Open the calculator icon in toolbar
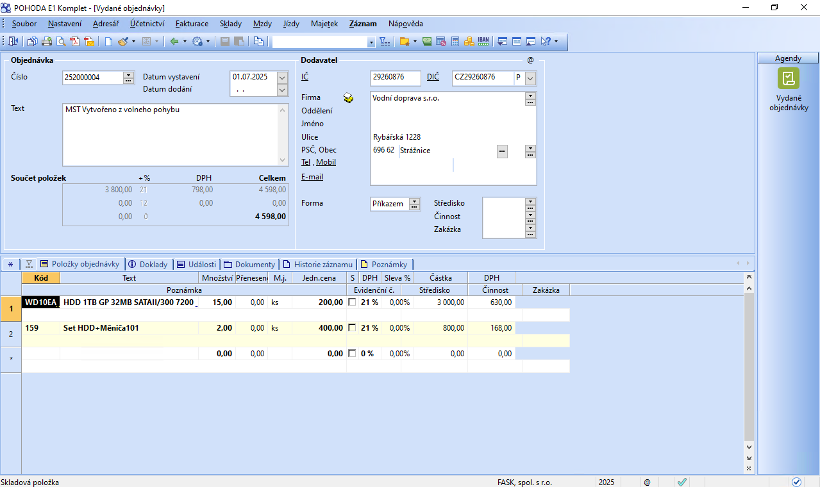 point(455,42)
